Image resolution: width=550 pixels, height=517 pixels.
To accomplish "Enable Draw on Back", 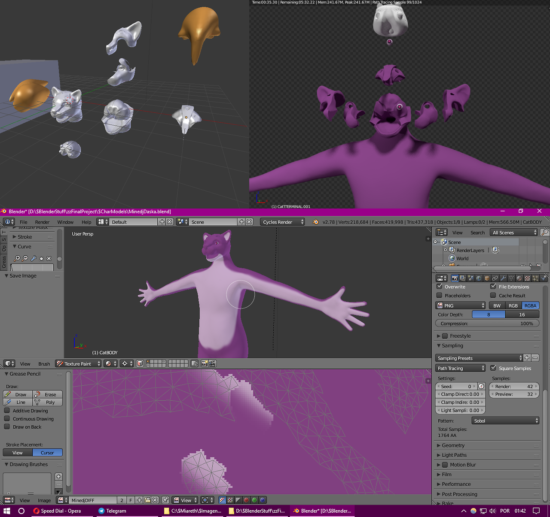I will click(7, 427).
